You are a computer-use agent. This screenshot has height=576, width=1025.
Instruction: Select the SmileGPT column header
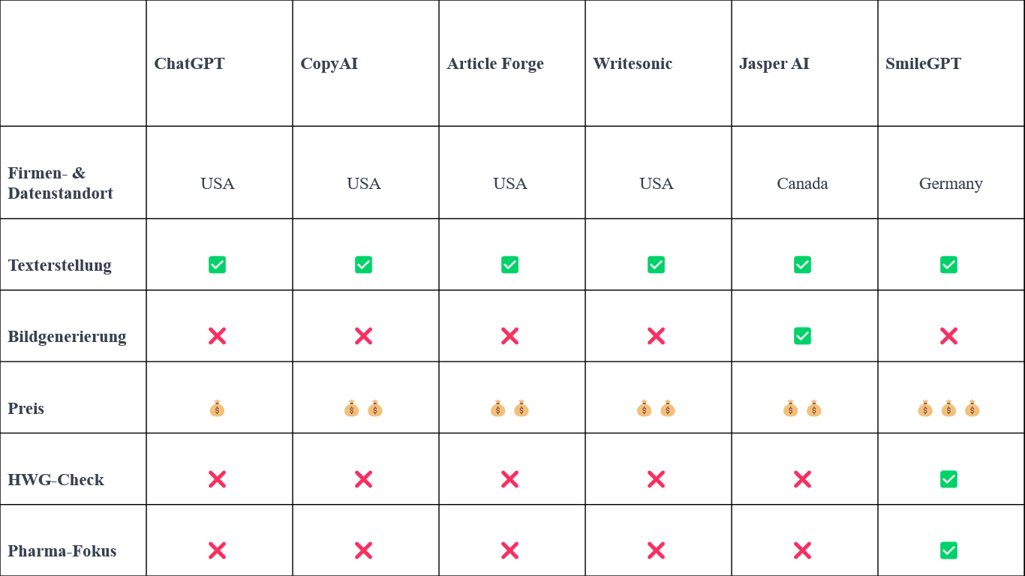pos(923,64)
